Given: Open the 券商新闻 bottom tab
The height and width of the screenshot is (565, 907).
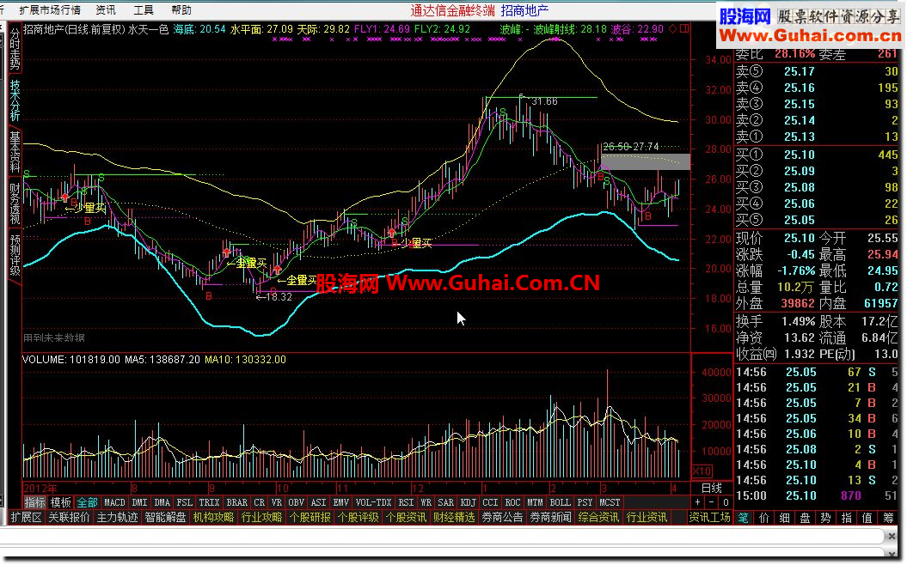Looking at the screenshot, I should 551,518.
